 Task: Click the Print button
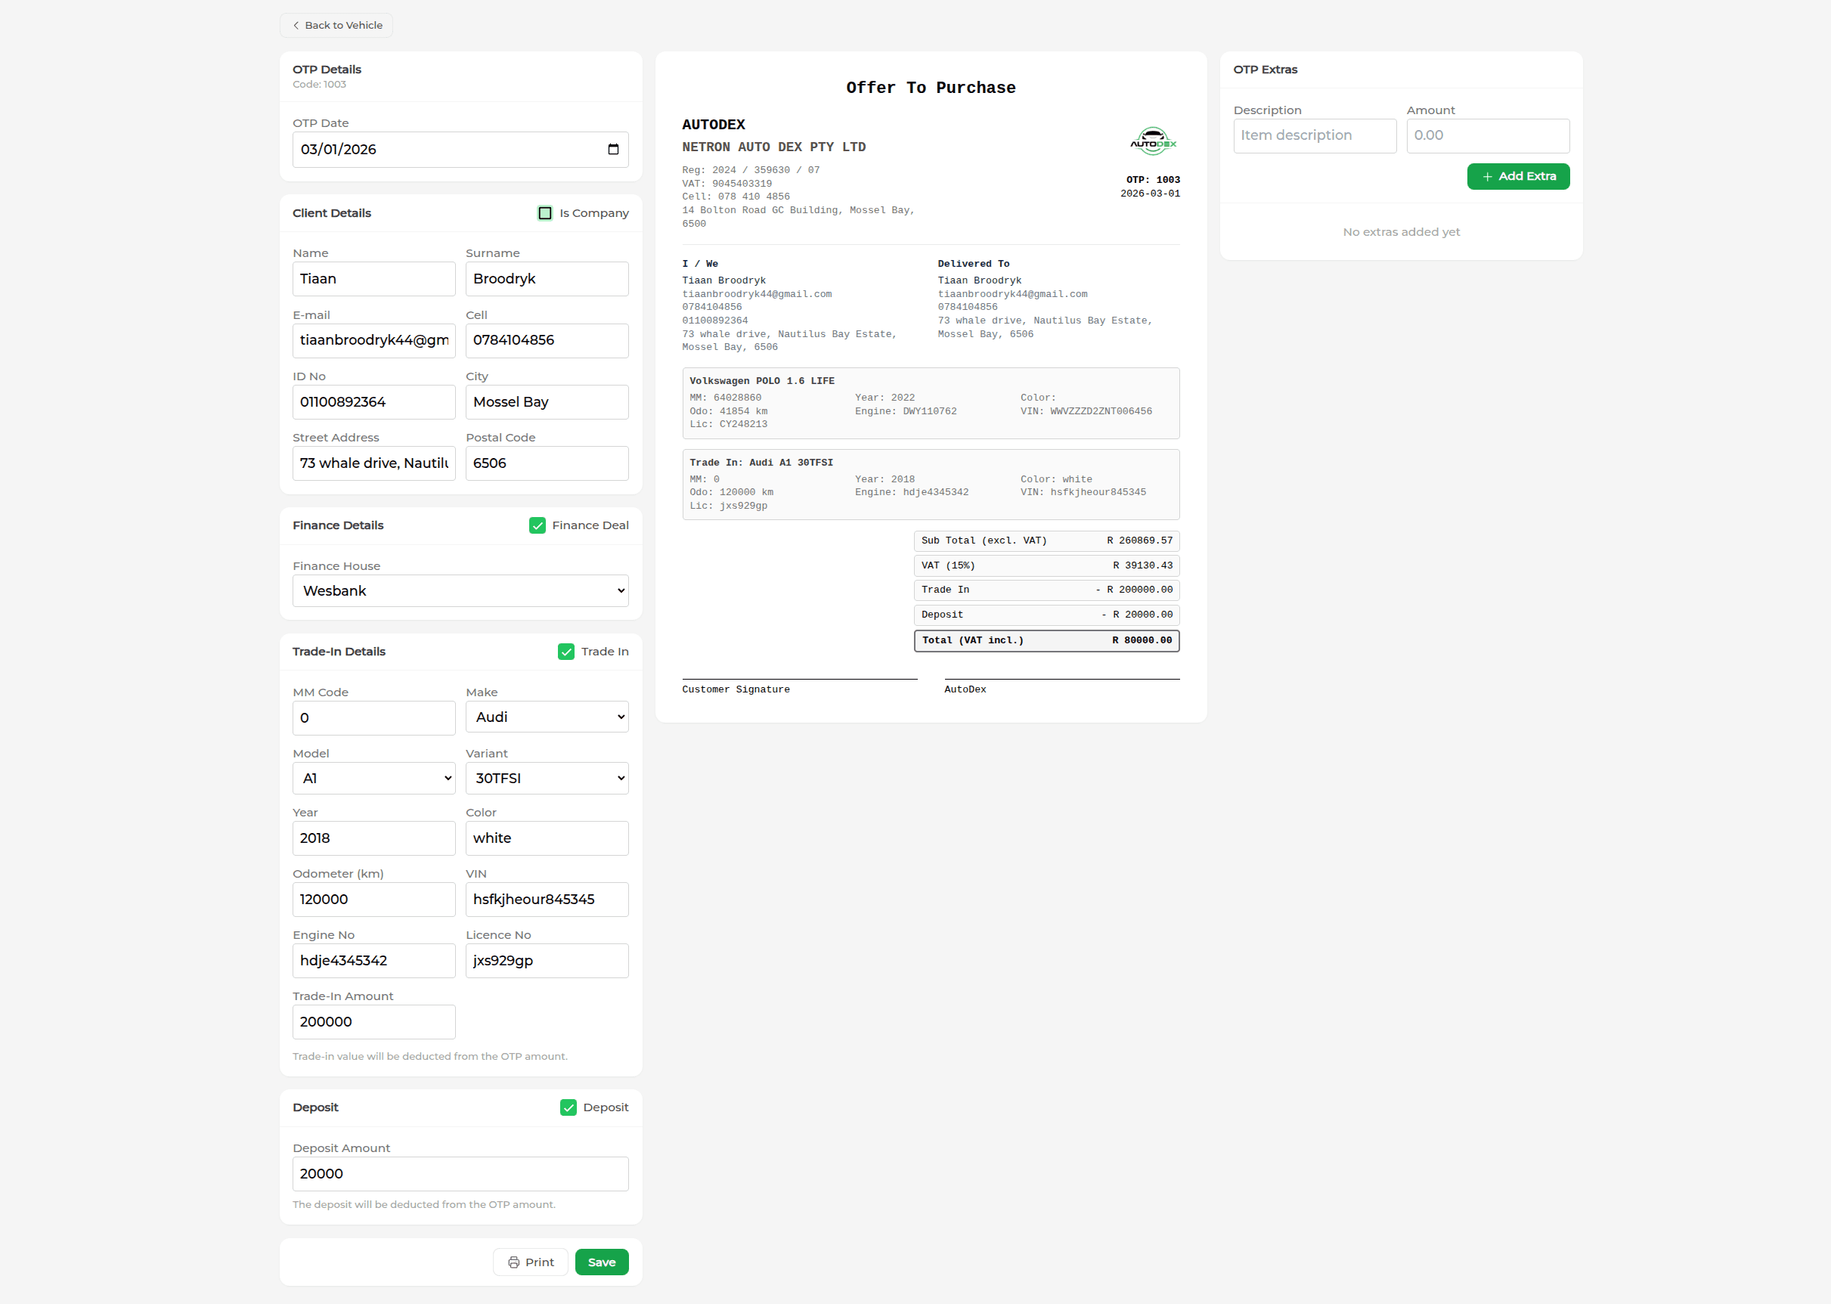tap(530, 1262)
